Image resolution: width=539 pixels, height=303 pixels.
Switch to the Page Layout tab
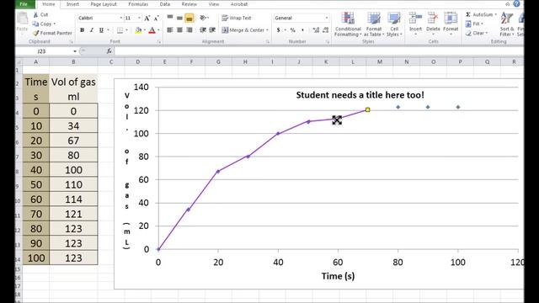pos(104,4)
